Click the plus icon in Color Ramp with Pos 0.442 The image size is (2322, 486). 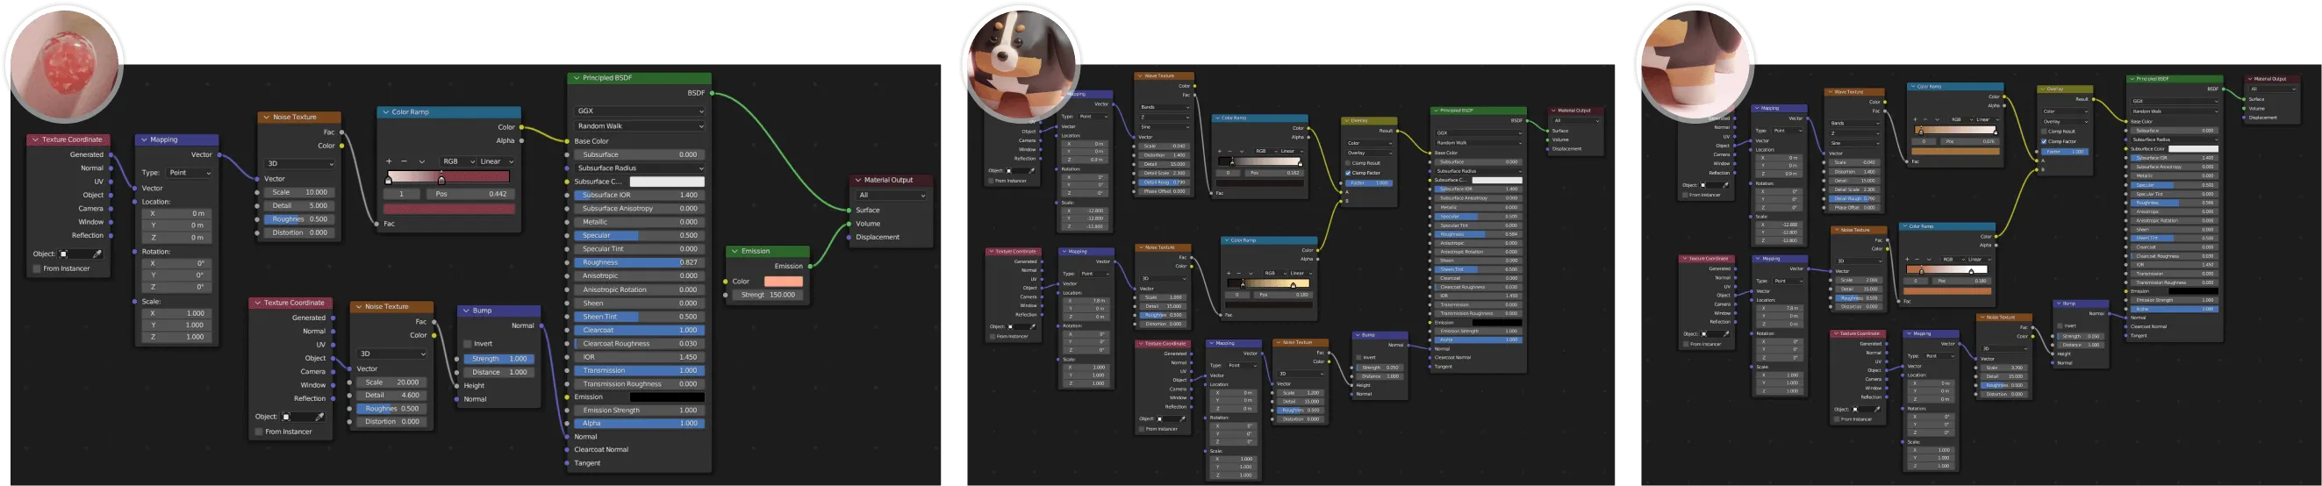(390, 161)
